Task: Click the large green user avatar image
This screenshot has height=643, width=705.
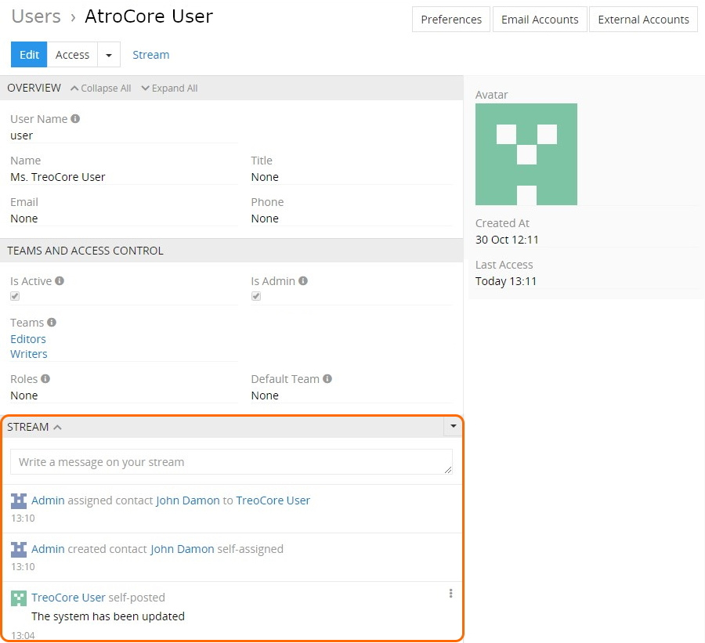Action: 526,154
